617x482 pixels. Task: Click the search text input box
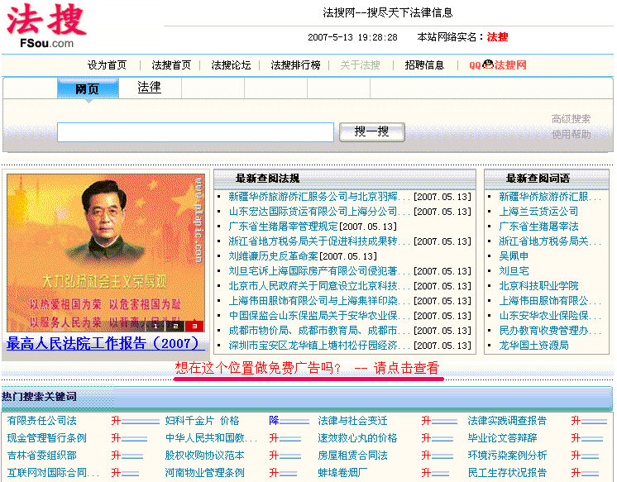click(x=195, y=131)
